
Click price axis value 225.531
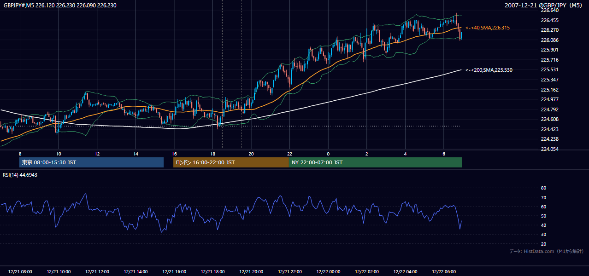[x=549, y=69]
